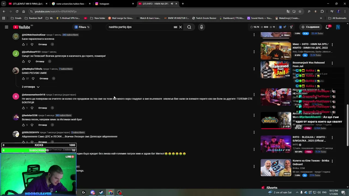The width and height of the screenshot is (349, 196).
Task: Open the Released From Jail video thumbnail
Action: click(276, 70)
